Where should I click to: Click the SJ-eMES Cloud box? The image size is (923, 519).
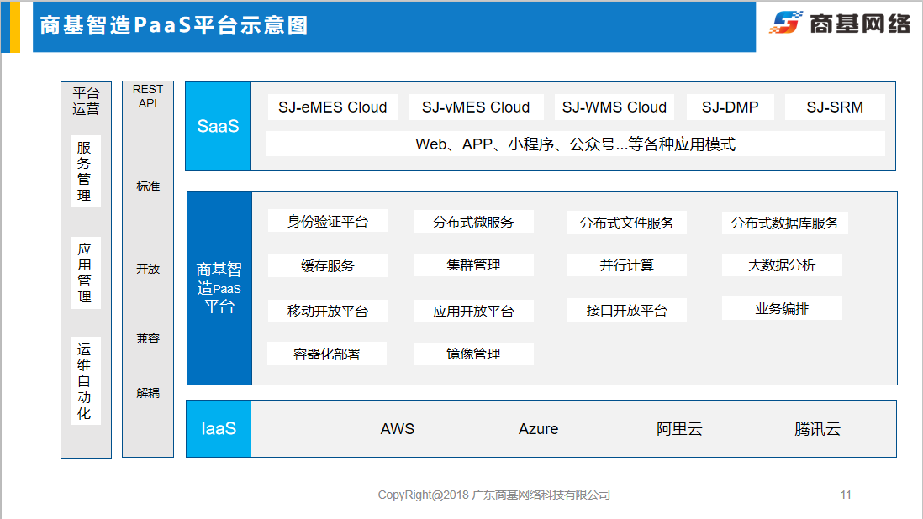click(332, 107)
